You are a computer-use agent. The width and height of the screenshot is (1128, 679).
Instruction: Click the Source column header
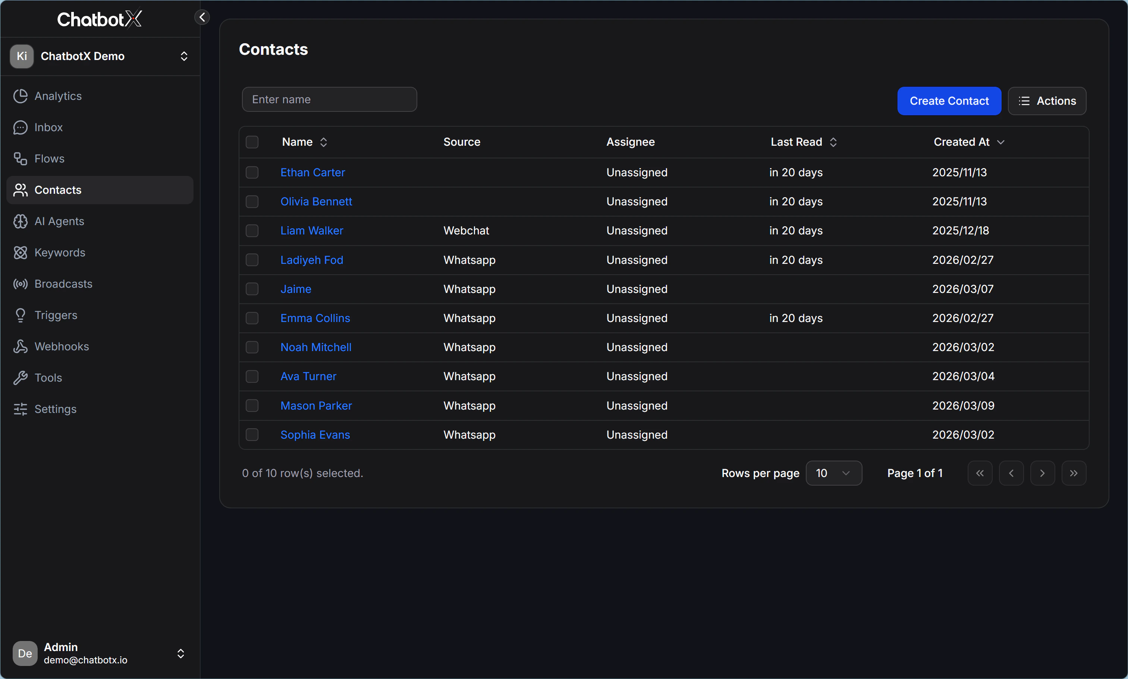pyautogui.click(x=462, y=142)
